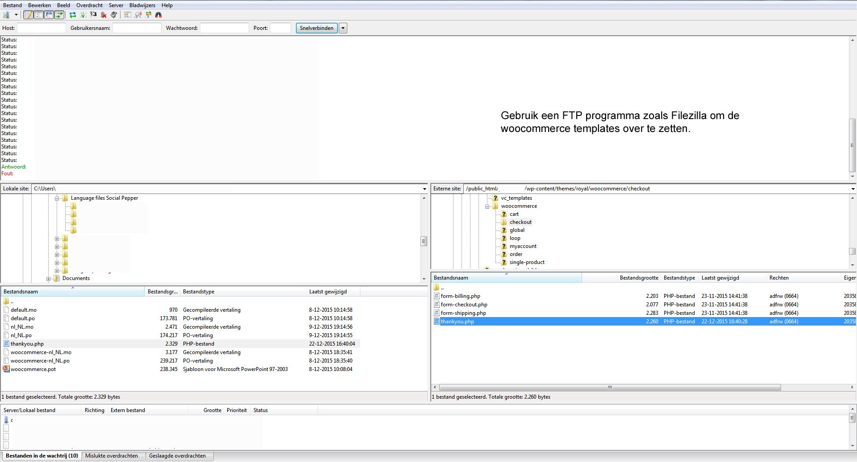
Task: Click the Snelverbinden button
Action: 316,28
